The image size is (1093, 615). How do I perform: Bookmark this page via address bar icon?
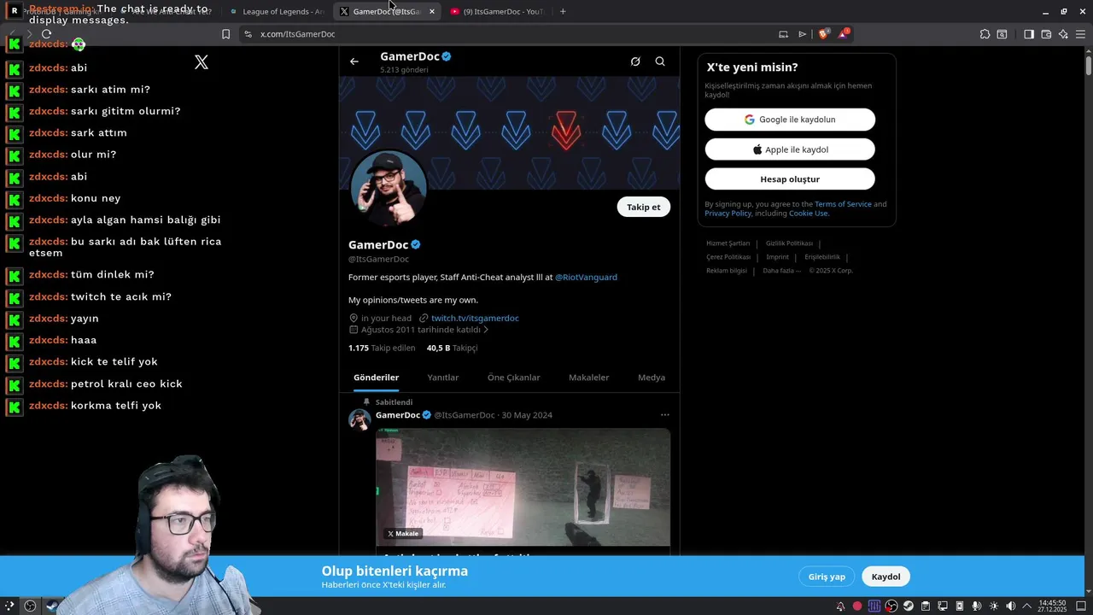pos(225,34)
